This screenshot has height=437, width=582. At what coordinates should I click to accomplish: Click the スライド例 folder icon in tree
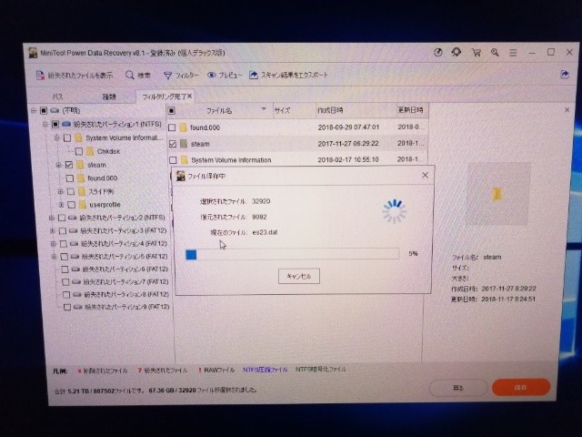click(83, 191)
